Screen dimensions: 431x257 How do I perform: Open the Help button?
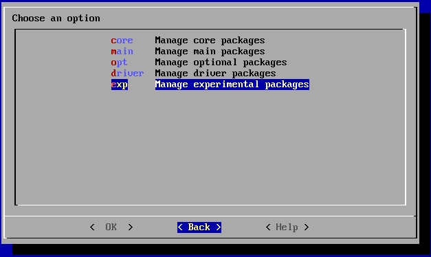tap(287, 227)
